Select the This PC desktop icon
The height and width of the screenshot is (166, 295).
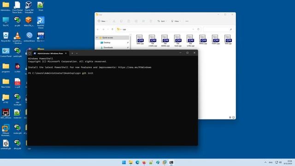coord(6,22)
